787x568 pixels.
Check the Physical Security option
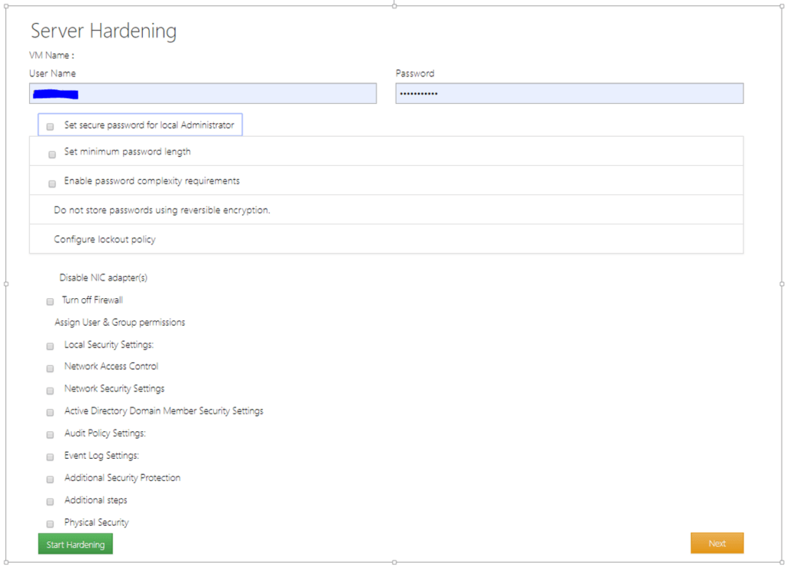coord(49,523)
